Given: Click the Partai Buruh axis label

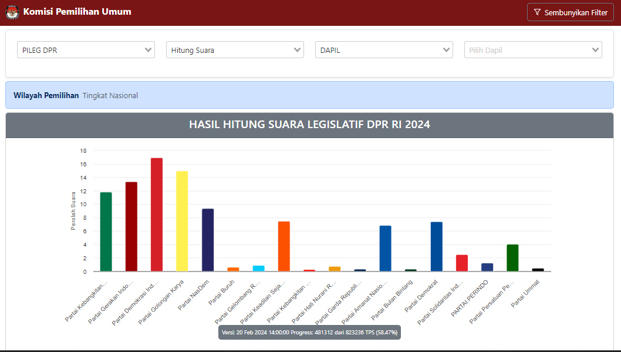Looking at the screenshot, I should coord(221,292).
